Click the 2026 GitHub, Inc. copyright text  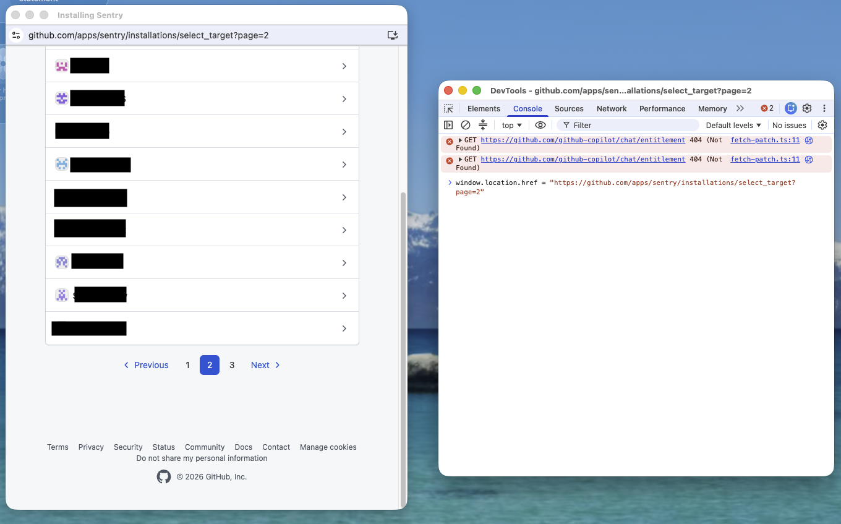[x=211, y=477]
